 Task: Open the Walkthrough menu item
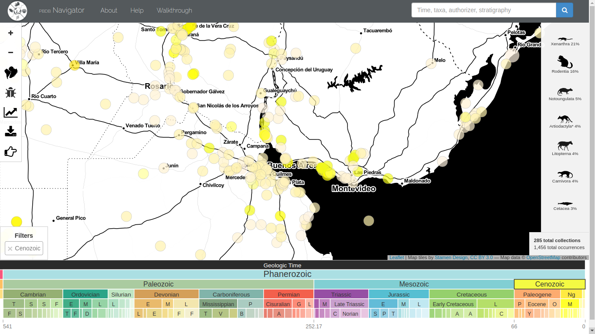[174, 10]
